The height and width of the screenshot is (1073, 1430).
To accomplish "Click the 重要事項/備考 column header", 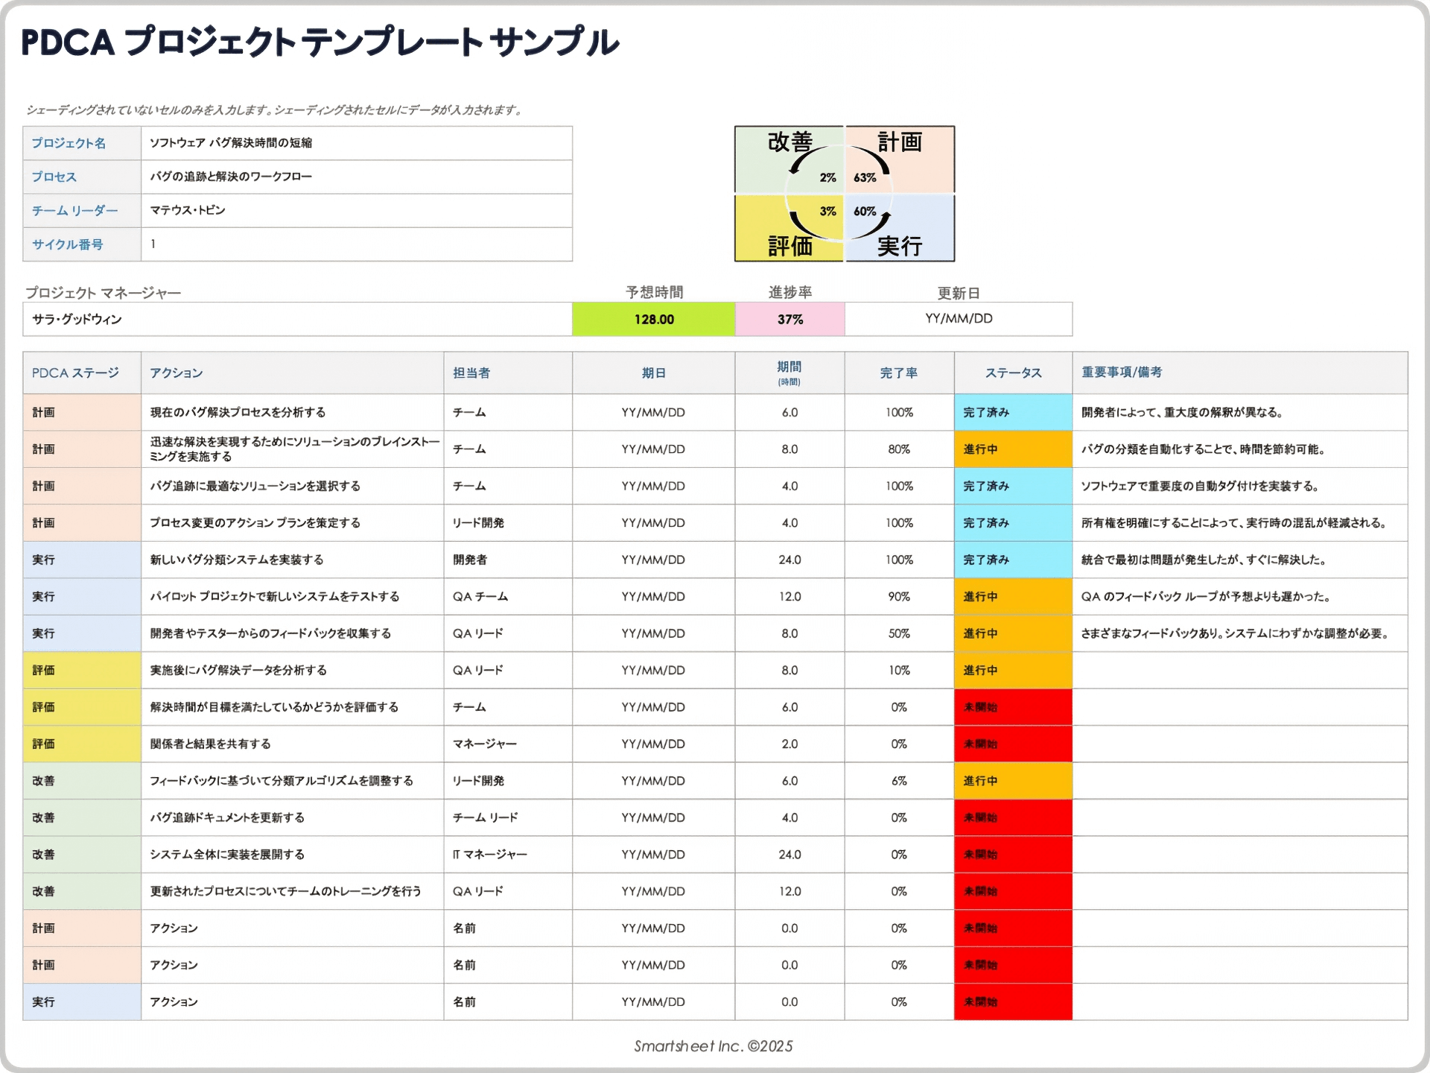I will (1240, 373).
